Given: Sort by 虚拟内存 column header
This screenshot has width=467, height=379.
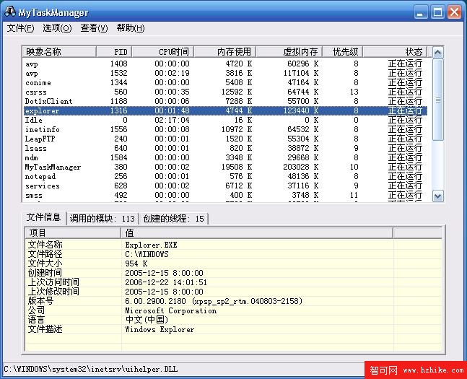Looking at the screenshot, I should 289,51.
